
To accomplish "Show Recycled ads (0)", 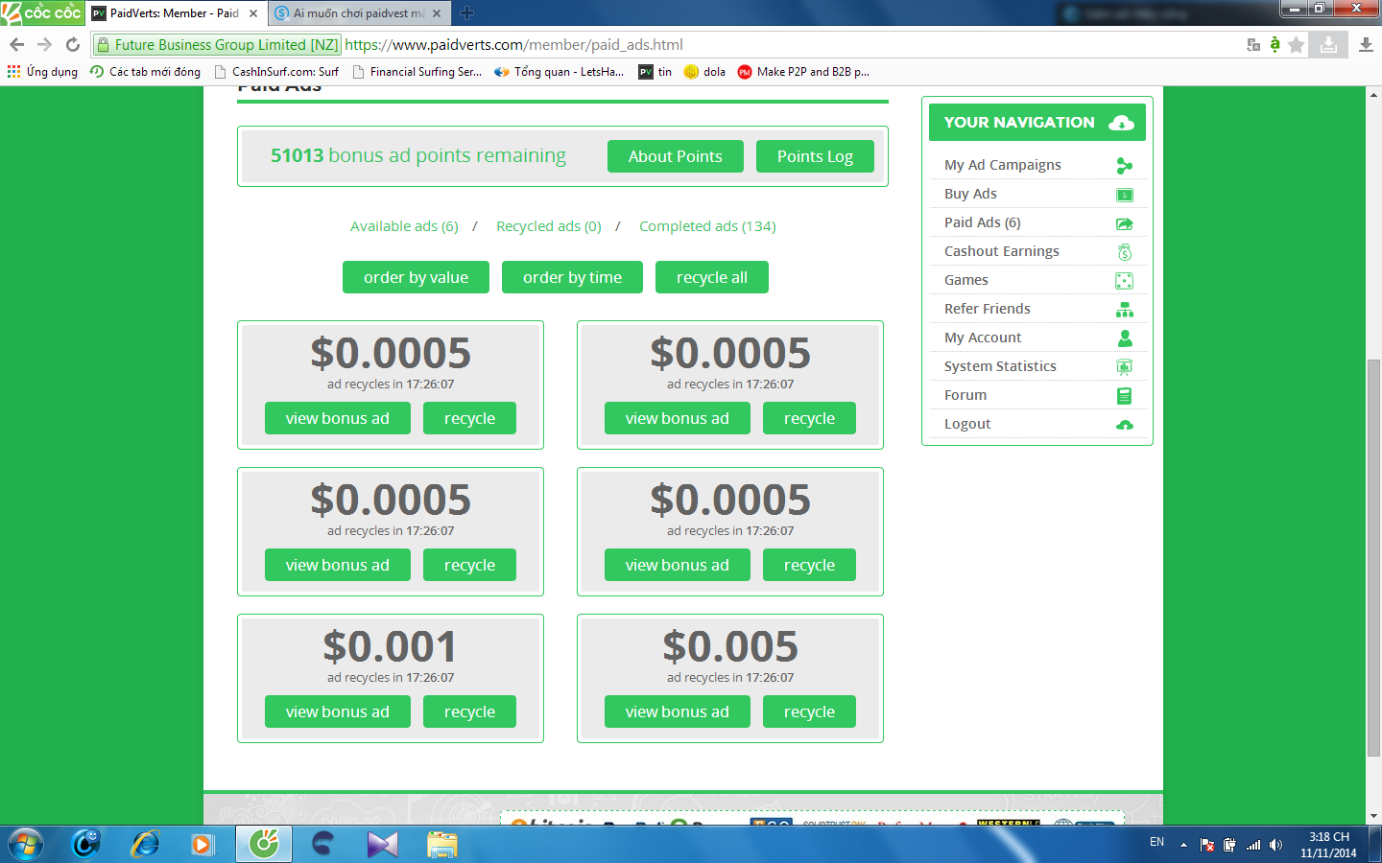I will (x=549, y=226).
